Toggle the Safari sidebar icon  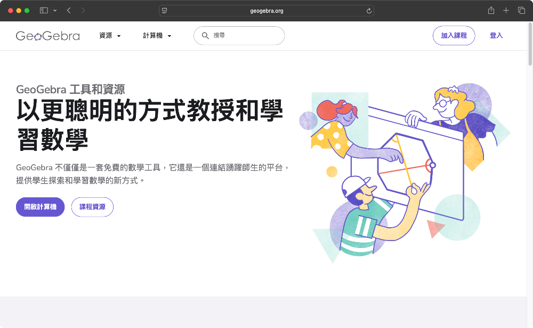(x=44, y=11)
